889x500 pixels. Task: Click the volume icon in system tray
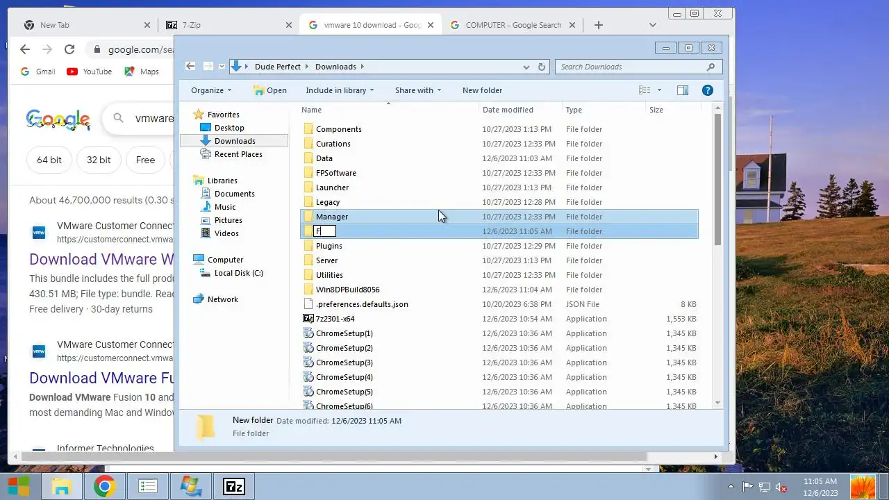pos(781,487)
